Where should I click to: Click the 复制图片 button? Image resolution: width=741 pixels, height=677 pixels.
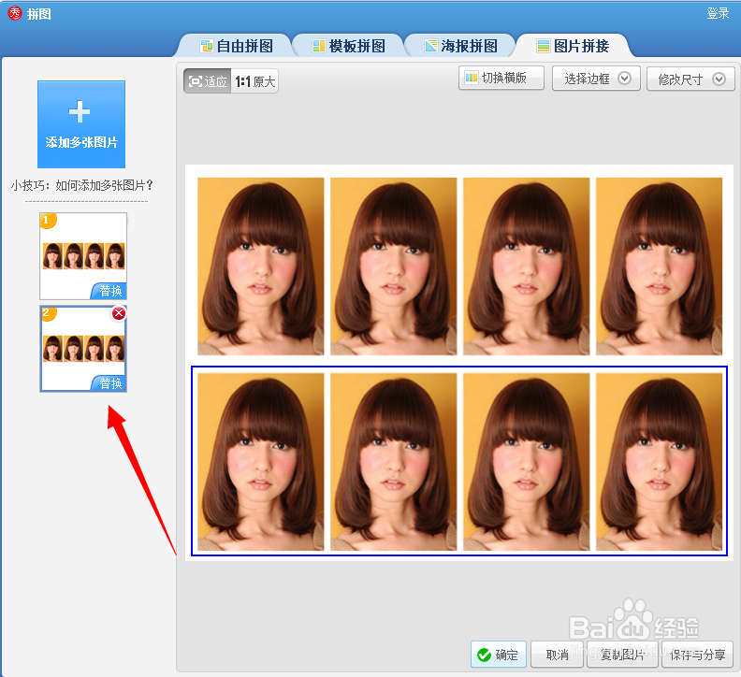pos(622,655)
